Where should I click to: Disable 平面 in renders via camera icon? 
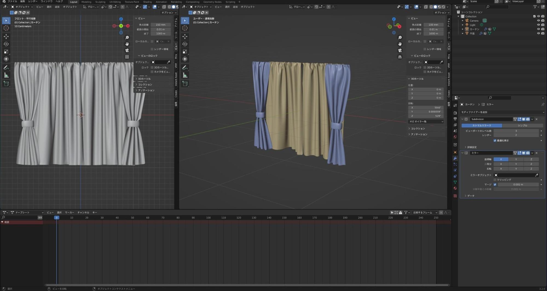point(543,33)
